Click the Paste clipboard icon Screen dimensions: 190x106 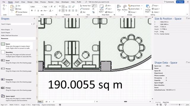[12, 7]
